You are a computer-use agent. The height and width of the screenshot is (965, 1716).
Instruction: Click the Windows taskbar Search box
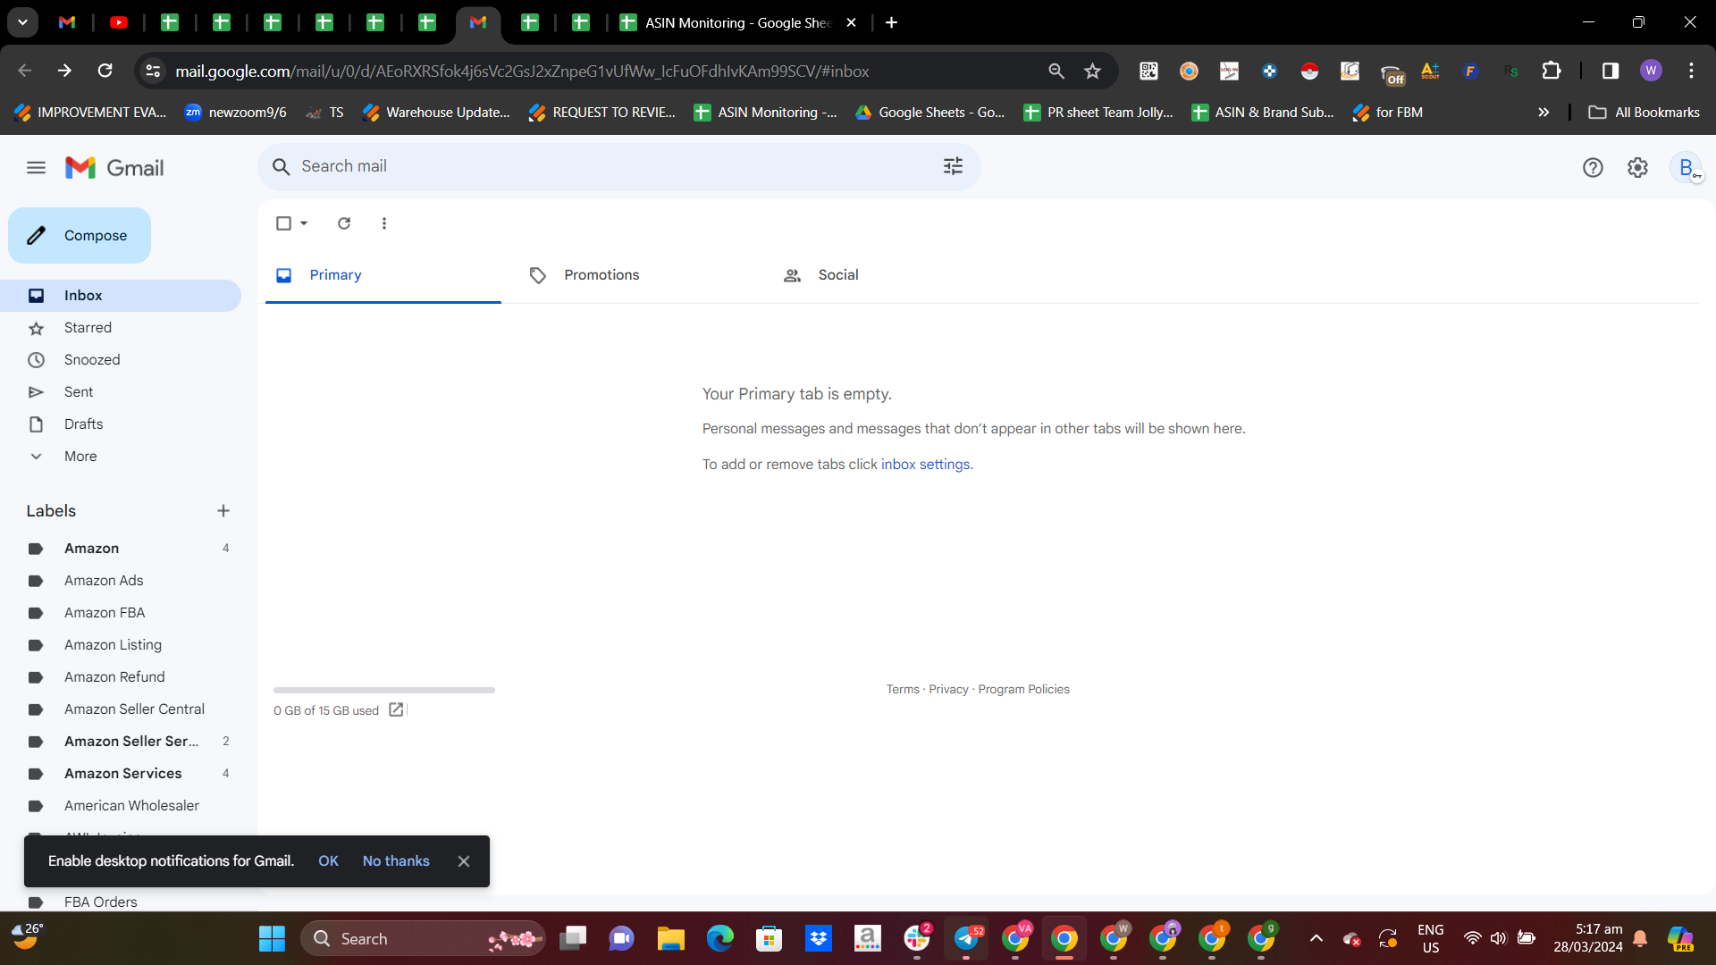[x=422, y=939]
